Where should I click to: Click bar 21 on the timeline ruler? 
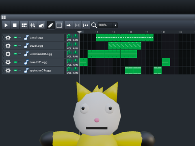click(164, 32)
